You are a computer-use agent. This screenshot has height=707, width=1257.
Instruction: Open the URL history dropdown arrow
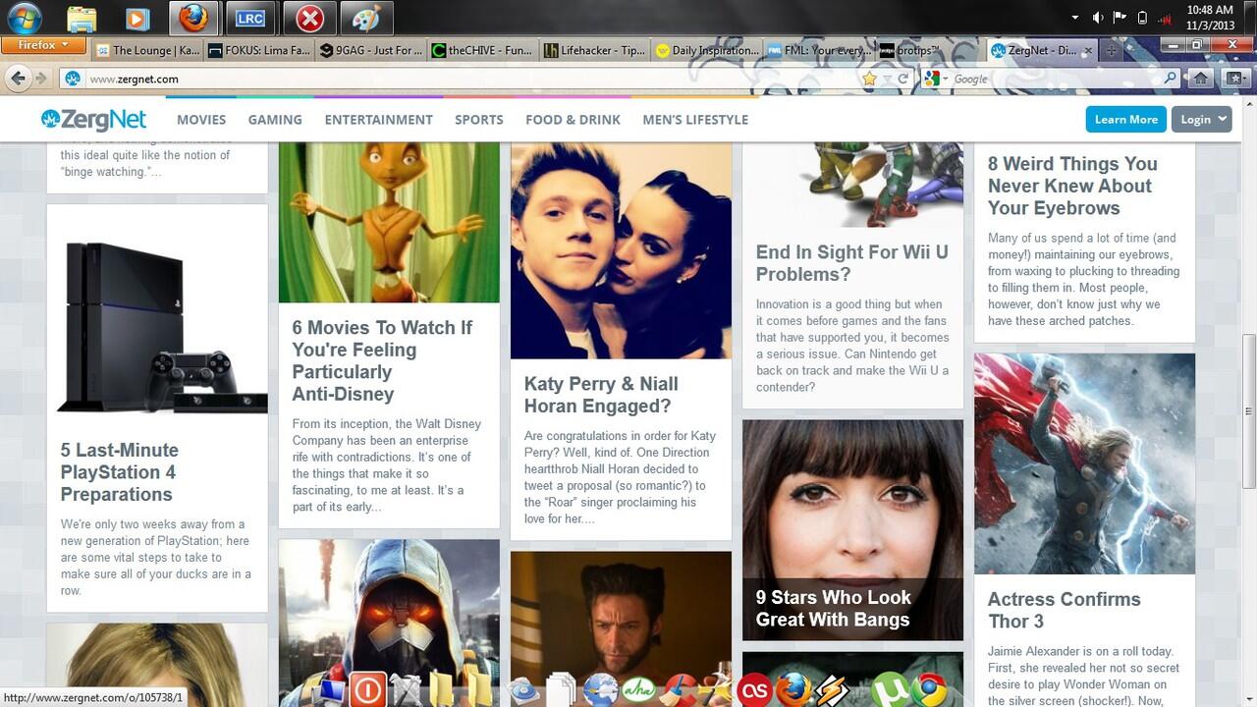click(x=888, y=79)
